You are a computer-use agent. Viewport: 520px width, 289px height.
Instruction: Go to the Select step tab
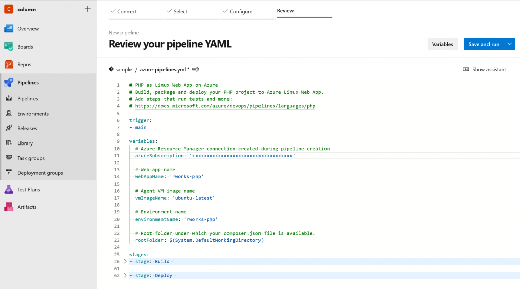[x=192, y=11]
